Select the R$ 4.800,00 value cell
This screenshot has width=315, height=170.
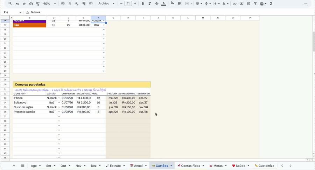pos(83,98)
